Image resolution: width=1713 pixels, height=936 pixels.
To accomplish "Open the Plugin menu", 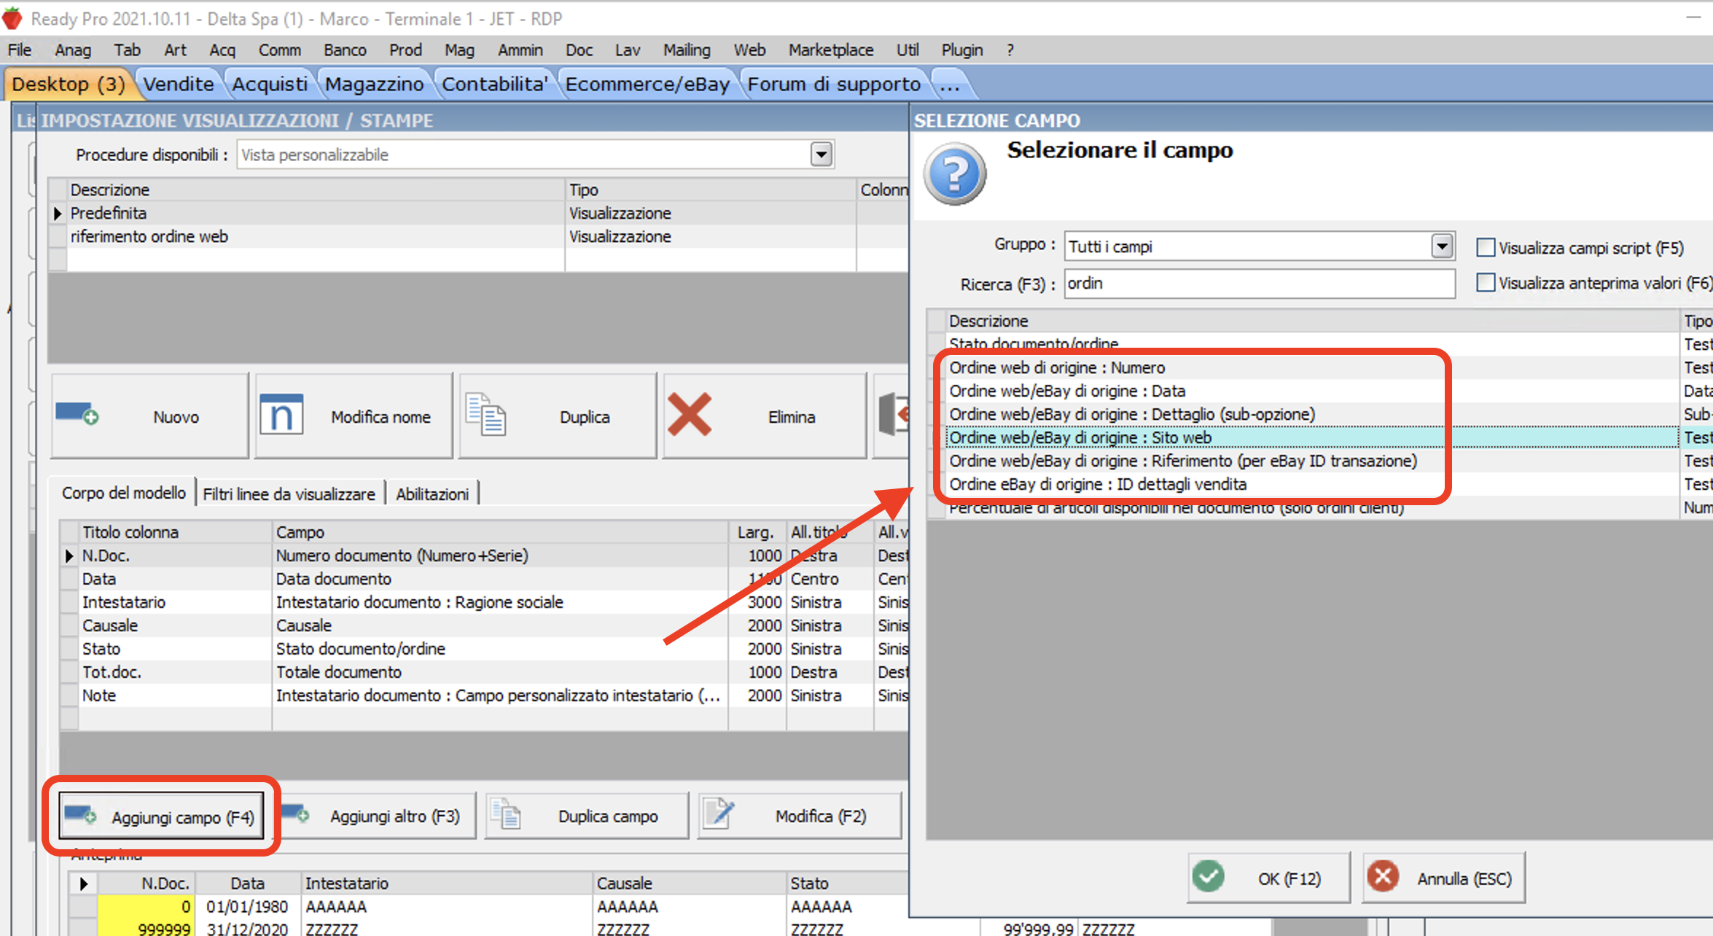I will [962, 50].
